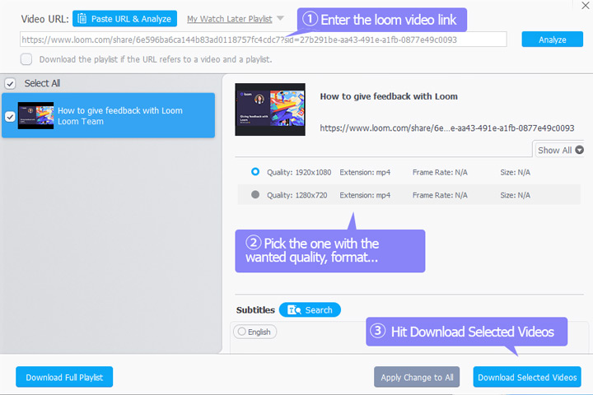Click Extension: mp4 in the 1080 row

click(365, 172)
